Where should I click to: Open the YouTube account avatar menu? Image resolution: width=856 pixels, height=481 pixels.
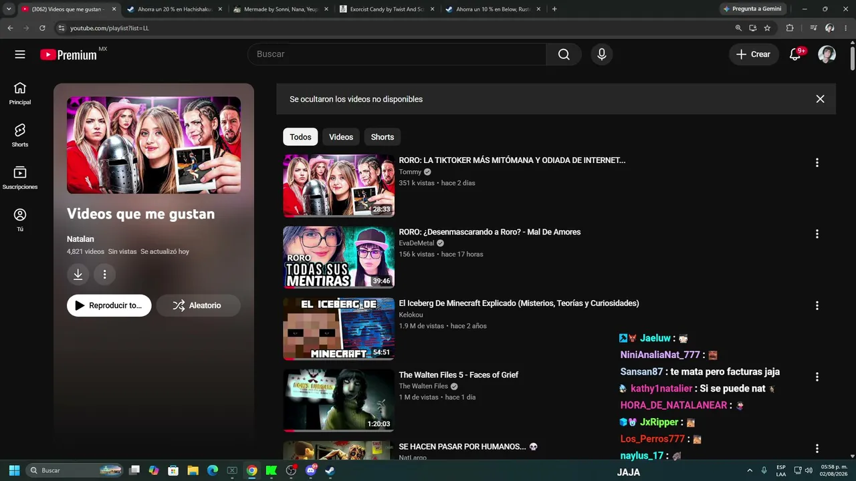(827, 54)
